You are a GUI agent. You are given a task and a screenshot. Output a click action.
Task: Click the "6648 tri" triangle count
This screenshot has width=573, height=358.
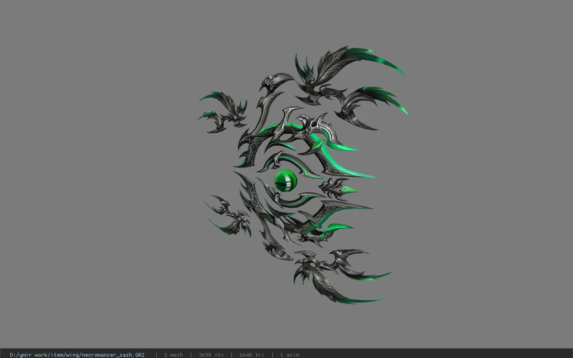point(252,355)
